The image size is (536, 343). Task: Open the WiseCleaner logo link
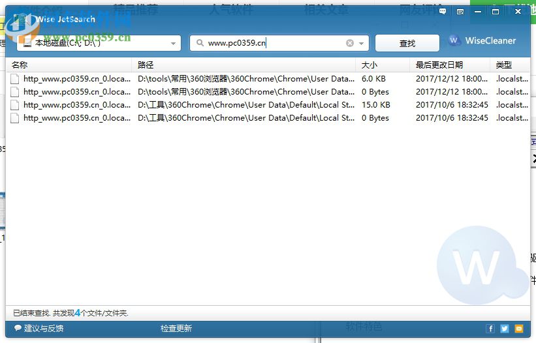coord(482,40)
